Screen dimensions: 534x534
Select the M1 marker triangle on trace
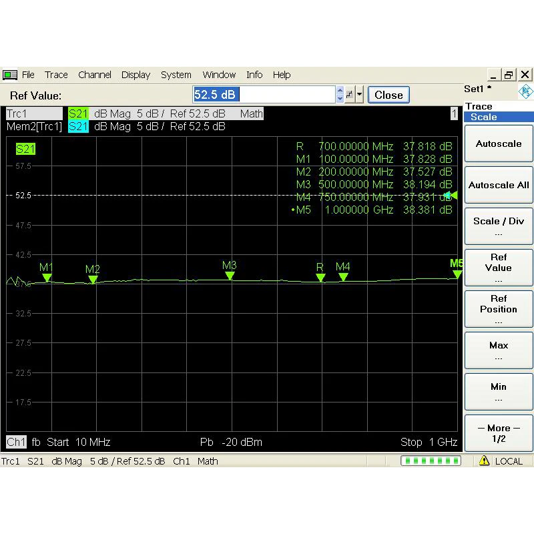46,278
